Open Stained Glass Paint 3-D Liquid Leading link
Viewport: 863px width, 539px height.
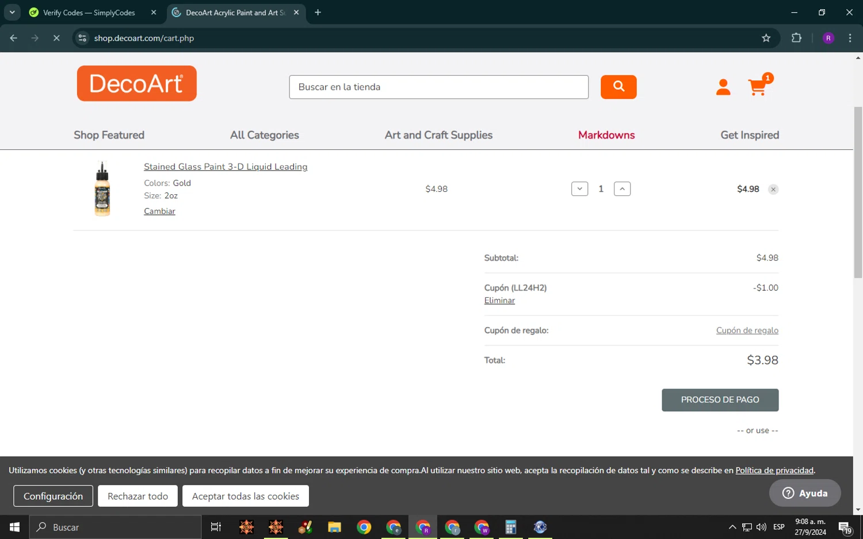click(x=226, y=167)
